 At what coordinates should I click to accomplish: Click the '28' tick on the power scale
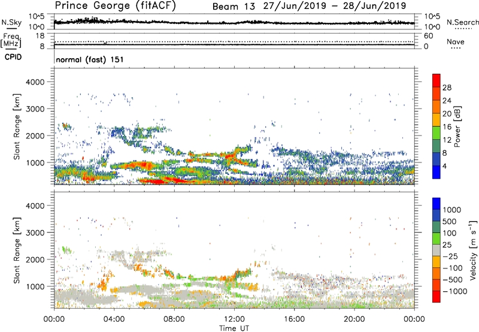coord(447,87)
